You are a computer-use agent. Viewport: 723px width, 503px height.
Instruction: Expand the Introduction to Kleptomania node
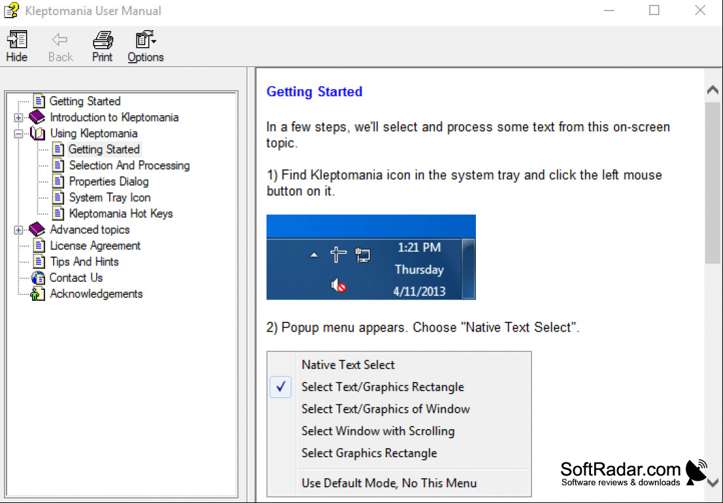point(18,118)
